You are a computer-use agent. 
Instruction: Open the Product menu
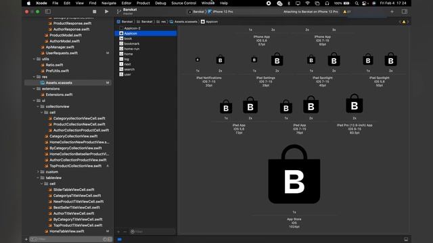[143, 3]
